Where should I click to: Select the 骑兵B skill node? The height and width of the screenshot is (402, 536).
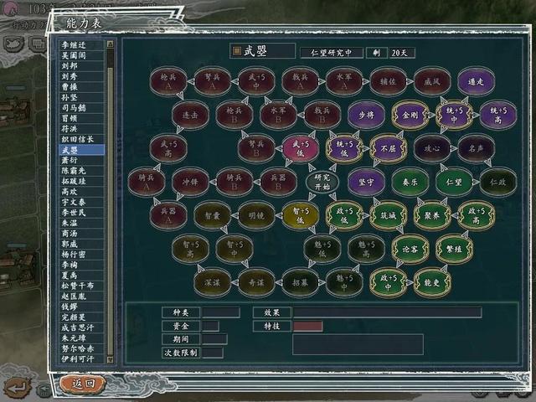[234, 182]
